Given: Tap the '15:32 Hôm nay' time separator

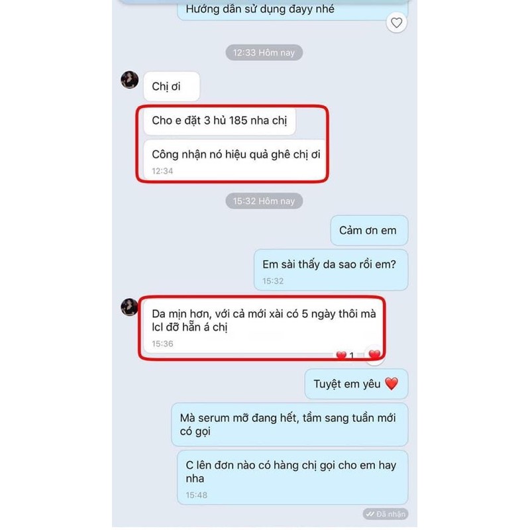Looking at the screenshot, I should tap(264, 201).
